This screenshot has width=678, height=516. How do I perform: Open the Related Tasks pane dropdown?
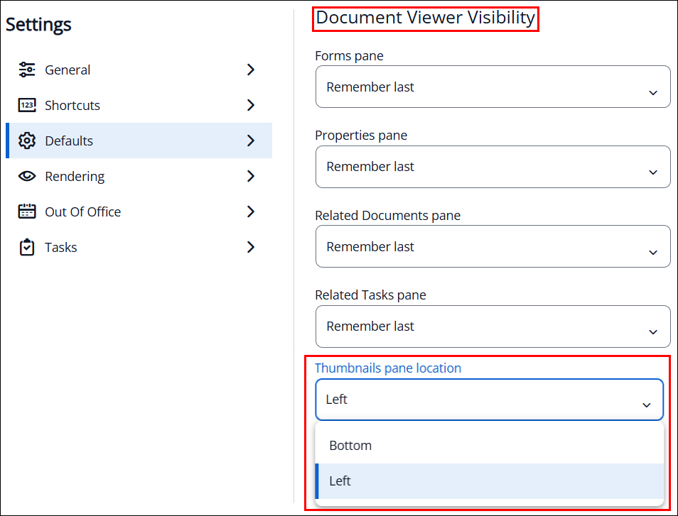493,326
